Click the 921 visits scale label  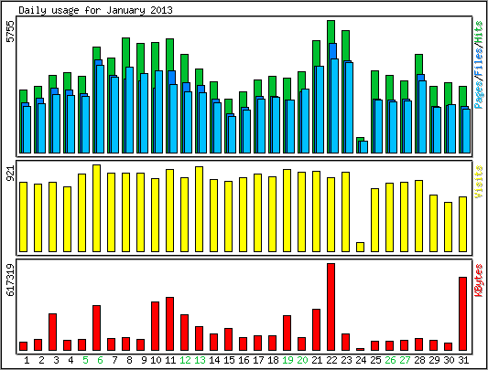coord(11,173)
